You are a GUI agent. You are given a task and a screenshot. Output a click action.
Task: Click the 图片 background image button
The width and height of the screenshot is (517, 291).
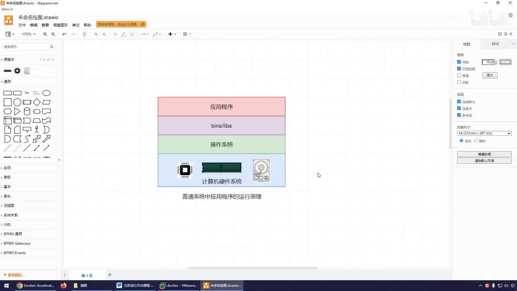click(490, 76)
